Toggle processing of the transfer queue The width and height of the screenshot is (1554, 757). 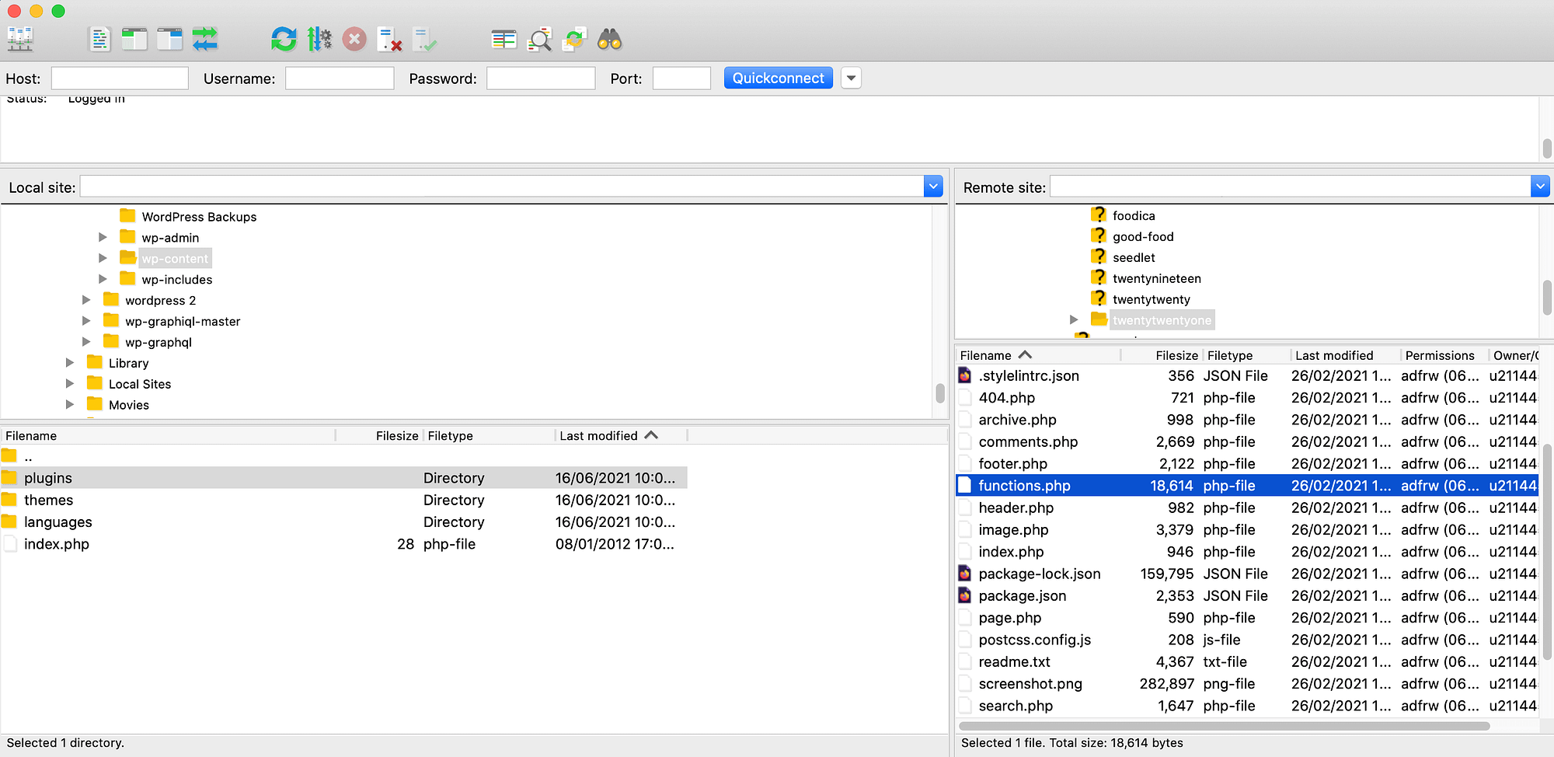pyautogui.click(x=319, y=39)
